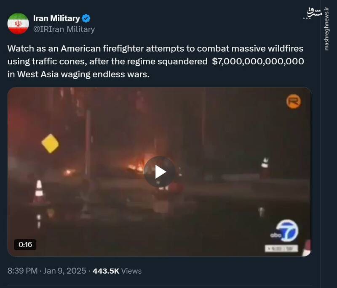Click the three-dot more options icon

pos(307,18)
